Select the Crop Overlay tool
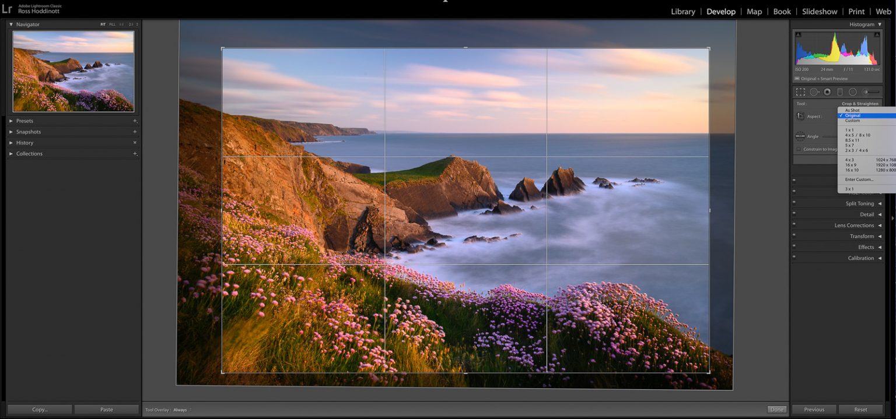 [800, 91]
